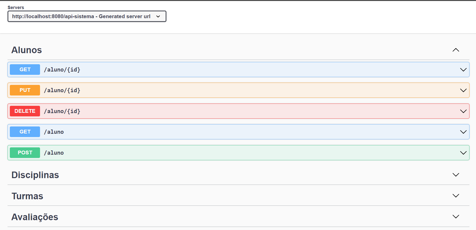
Task: Open the Servers URL dropdown
Action: [x=87, y=16]
